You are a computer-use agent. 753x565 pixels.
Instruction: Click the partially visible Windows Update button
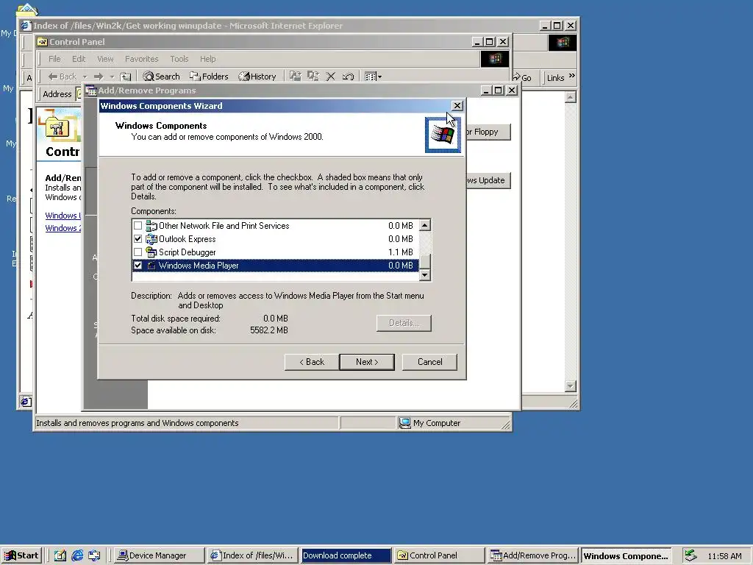(488, 180)
